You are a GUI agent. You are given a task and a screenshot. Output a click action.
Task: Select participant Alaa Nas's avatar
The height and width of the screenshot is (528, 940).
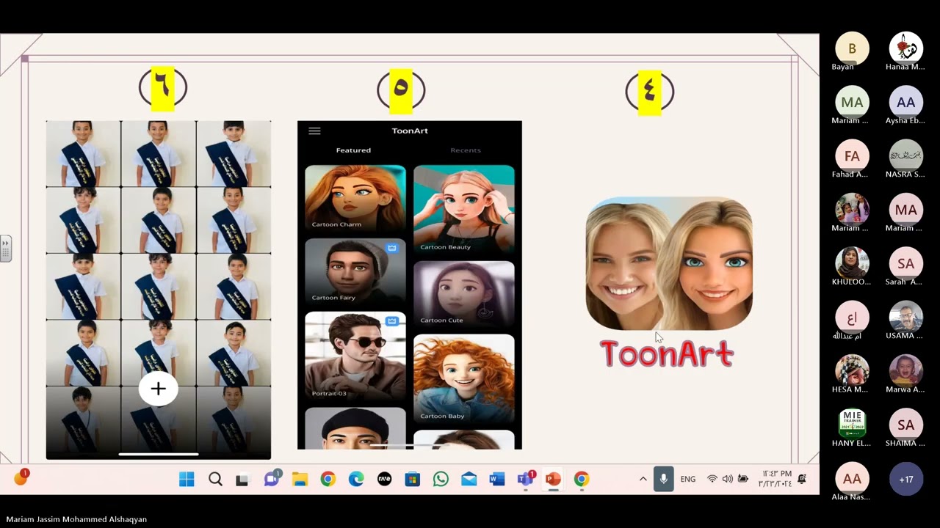pyautogui.click(x=852, y=480)
